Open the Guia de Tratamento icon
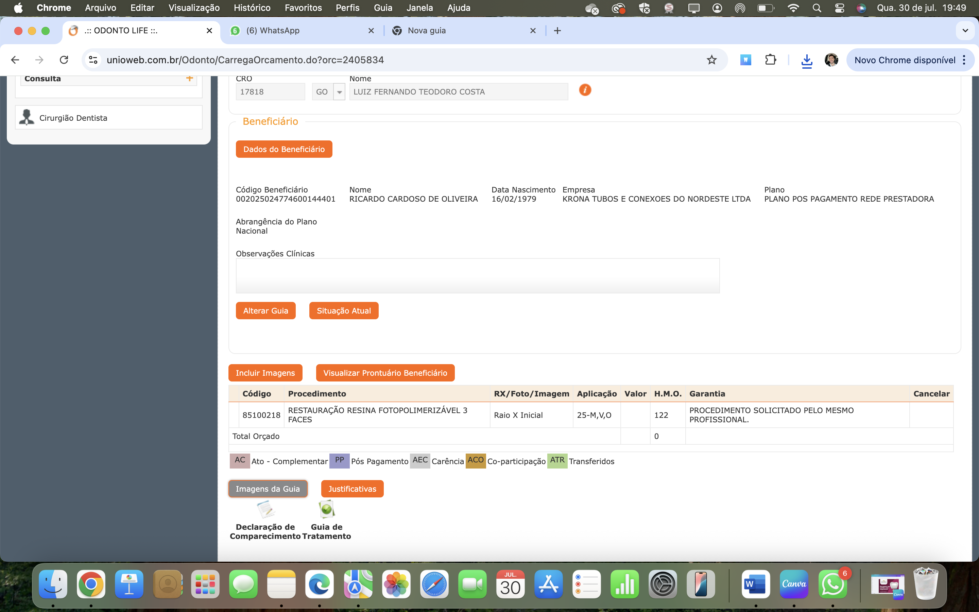The image size is (979, 612). 326,509
